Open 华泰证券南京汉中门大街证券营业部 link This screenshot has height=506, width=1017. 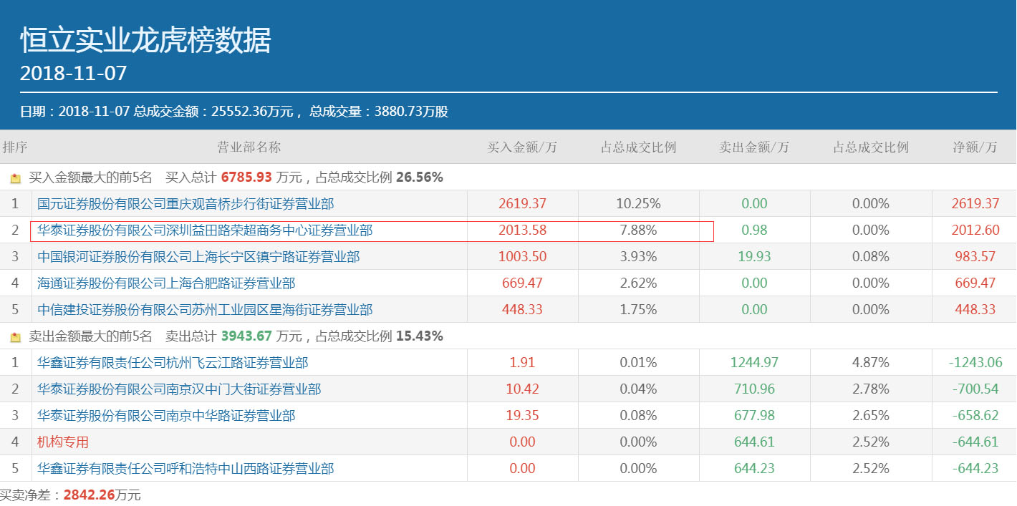coord(179,389)
